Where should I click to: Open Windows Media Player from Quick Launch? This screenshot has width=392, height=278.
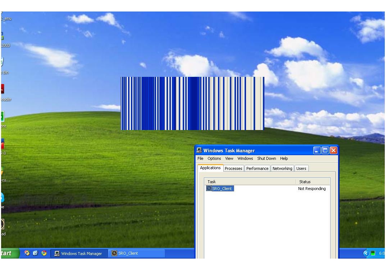pos(27,253)
